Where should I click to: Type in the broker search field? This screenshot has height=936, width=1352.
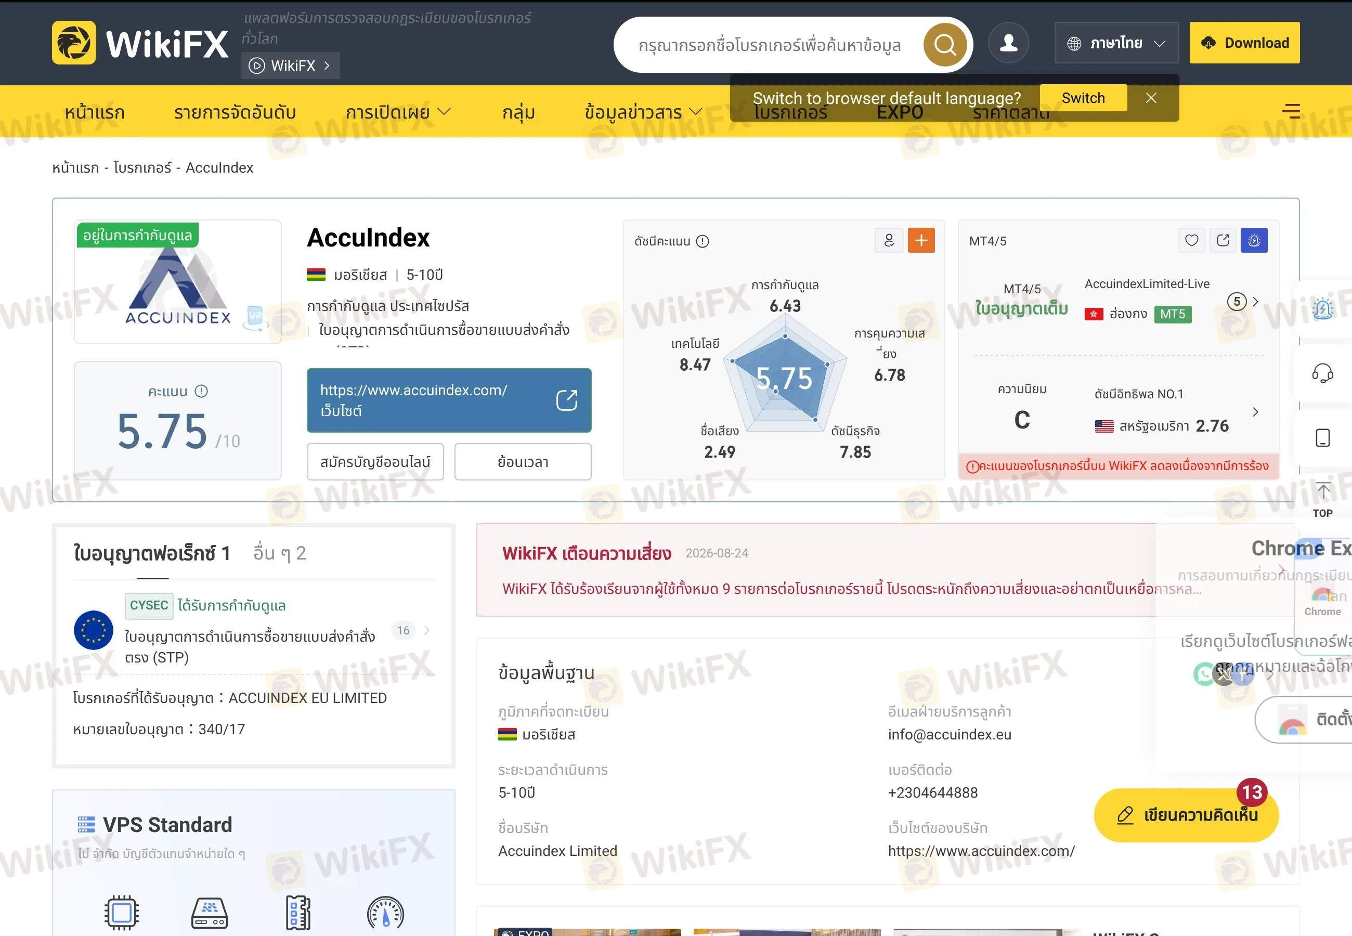pos(769,45)
